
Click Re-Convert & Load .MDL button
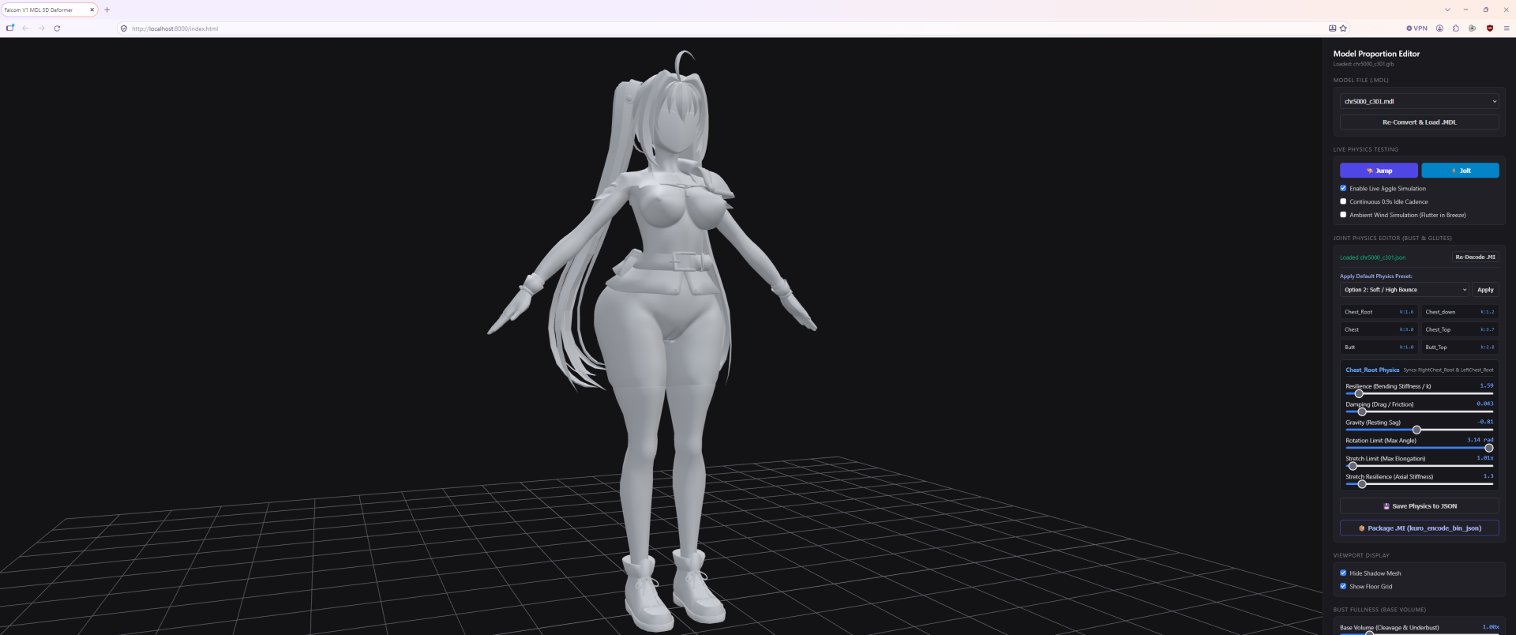[x=1419, y=122]
